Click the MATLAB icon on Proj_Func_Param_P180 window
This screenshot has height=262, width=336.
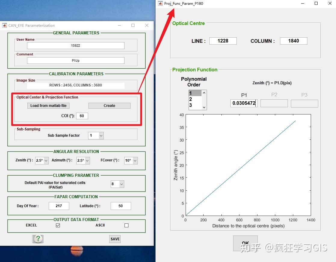(160, 4)
